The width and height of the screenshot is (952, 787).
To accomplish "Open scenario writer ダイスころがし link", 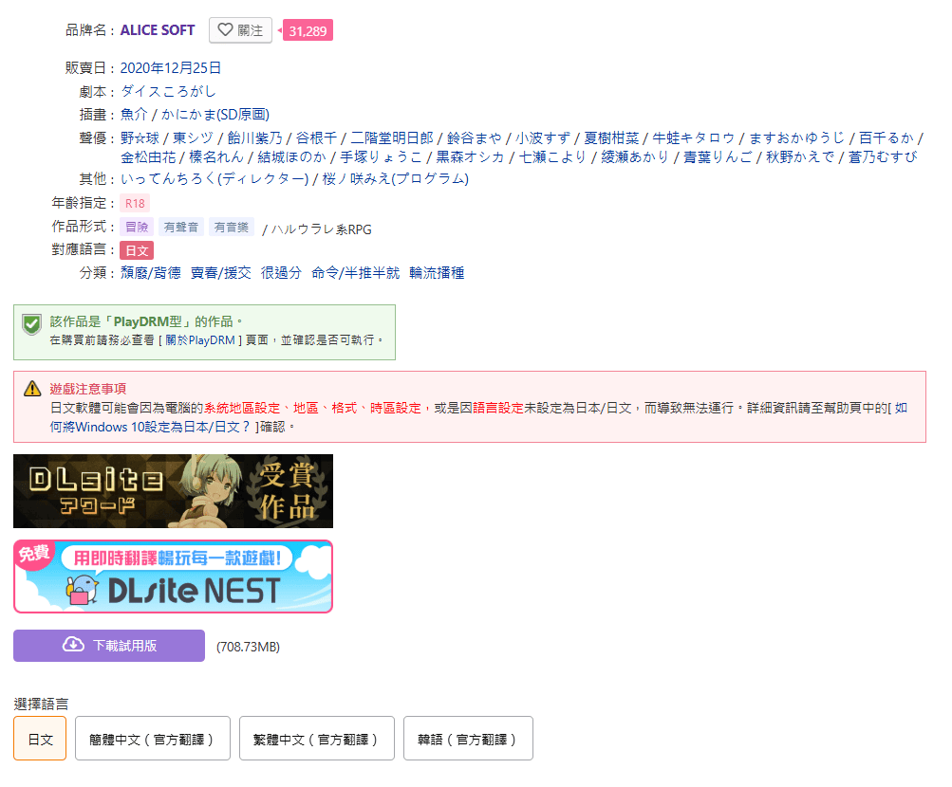I will click(168, 92).
